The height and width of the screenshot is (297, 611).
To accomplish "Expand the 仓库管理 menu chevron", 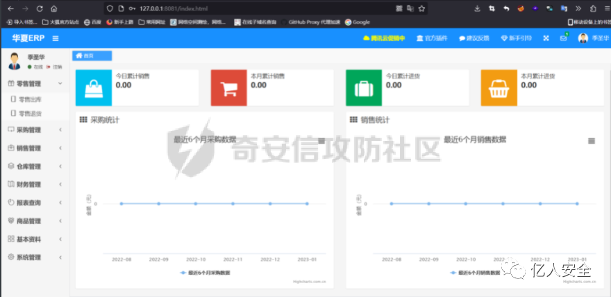I will (60, 167).
